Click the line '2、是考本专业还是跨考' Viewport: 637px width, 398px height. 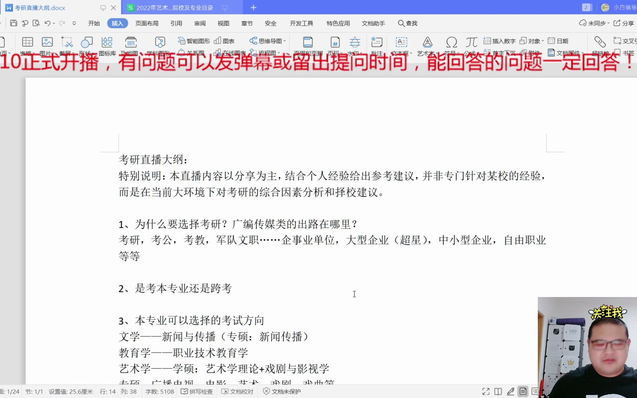(x=175, y=288)
